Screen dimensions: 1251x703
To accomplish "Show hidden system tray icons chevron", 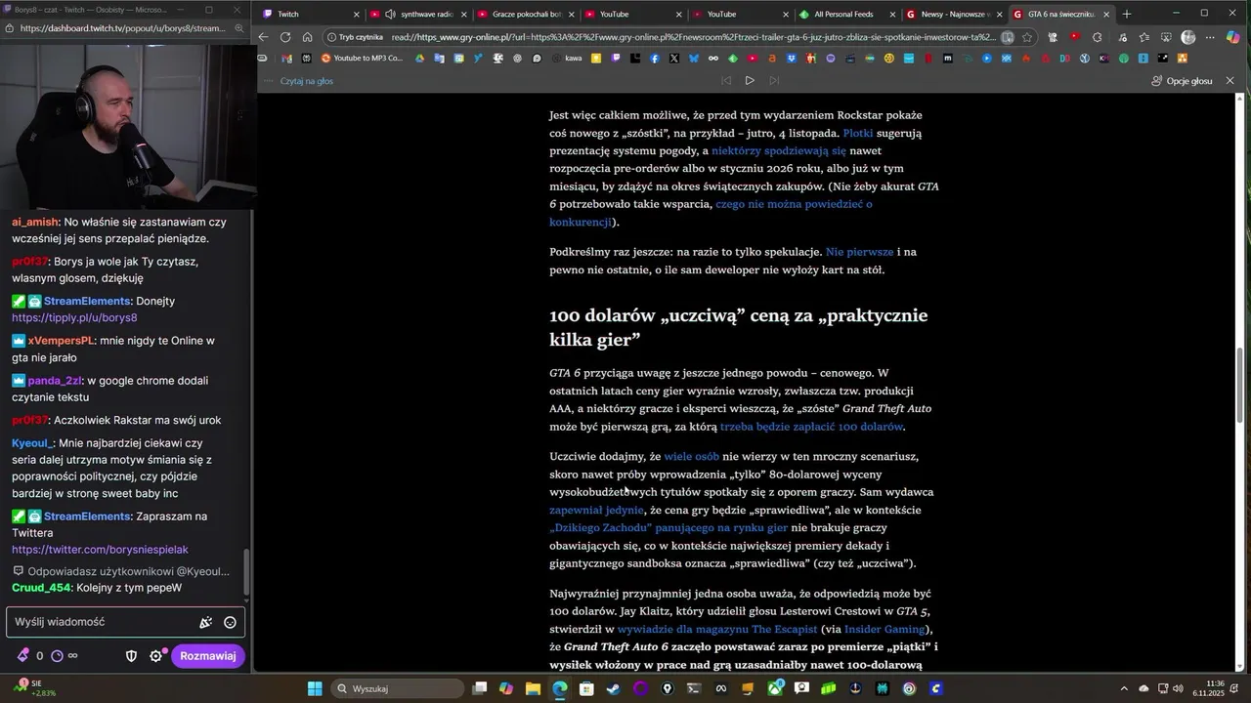I will [1123, 688].
